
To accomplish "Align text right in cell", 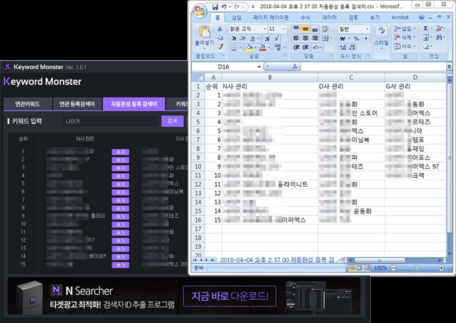I will 315,38.
